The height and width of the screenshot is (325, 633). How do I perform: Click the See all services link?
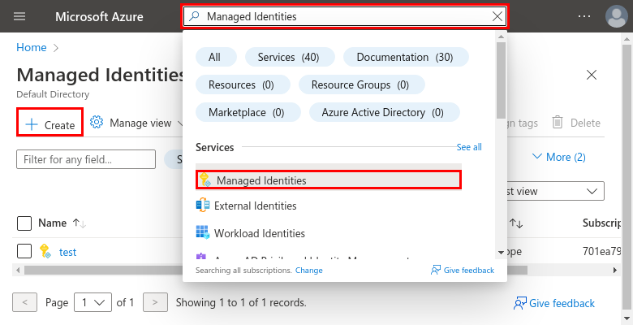click(469, 147)
